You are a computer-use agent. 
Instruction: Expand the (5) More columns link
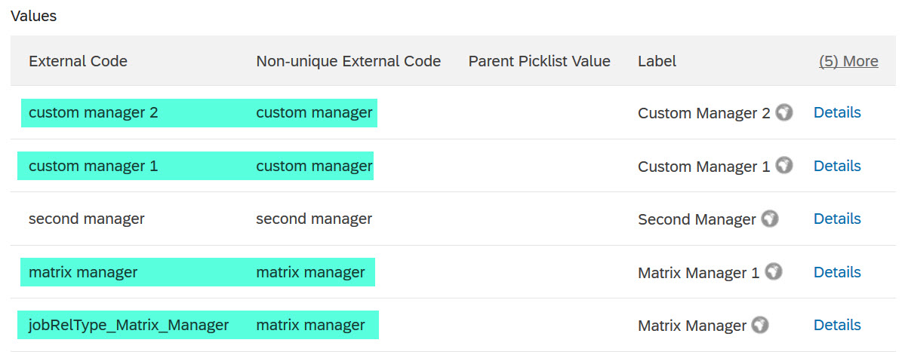848,61
